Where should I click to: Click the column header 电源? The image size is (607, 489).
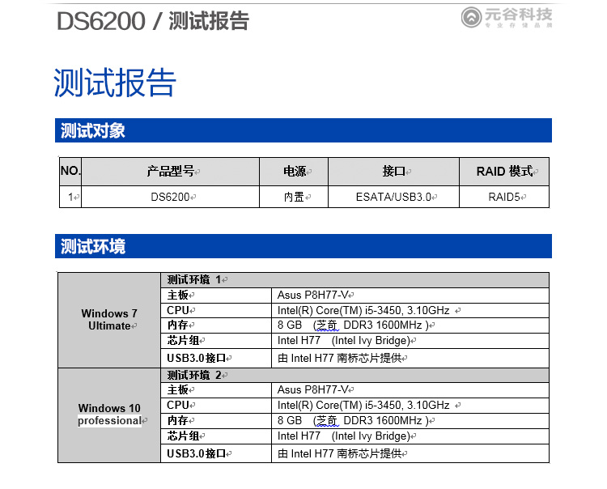295,171
